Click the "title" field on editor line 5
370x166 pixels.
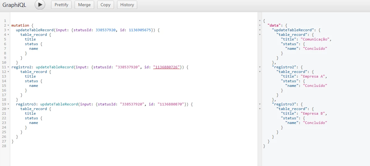coord(30,39)
